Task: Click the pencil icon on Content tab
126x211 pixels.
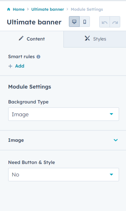Action: (21, 39)
